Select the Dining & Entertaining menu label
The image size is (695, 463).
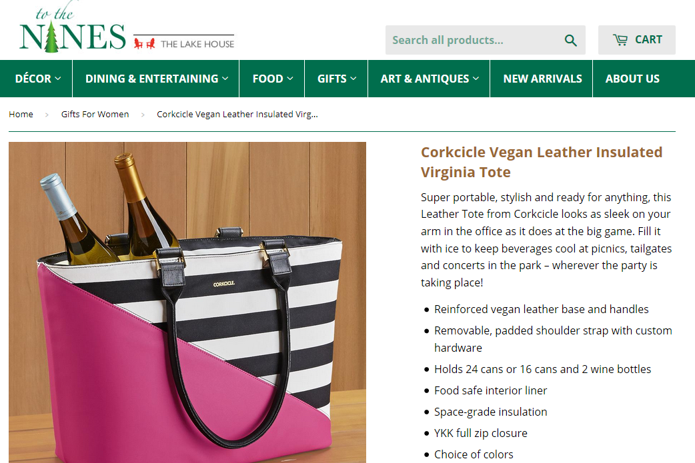click(x=151, y=79)
